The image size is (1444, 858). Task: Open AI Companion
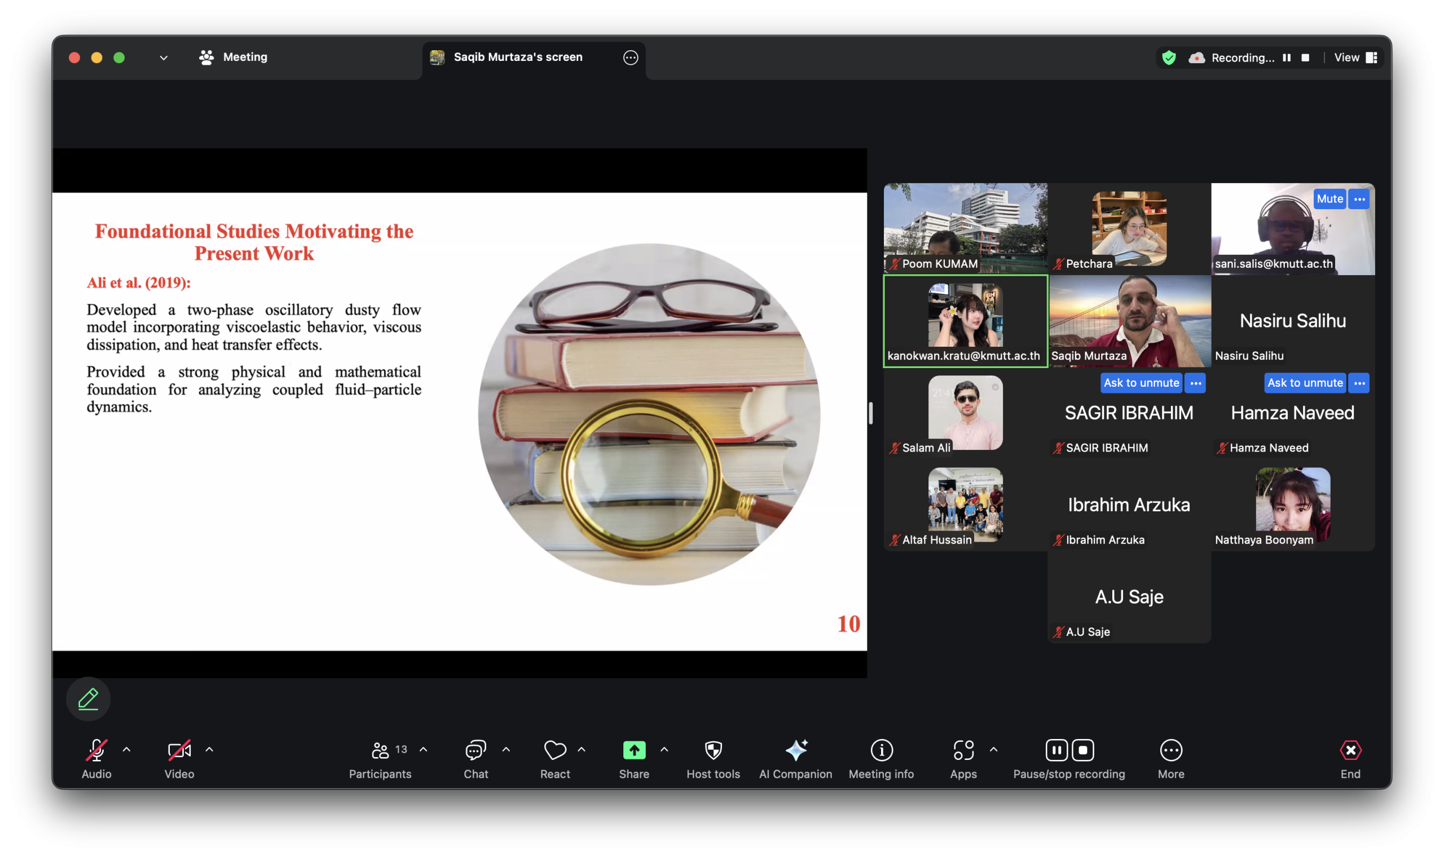pos(795,750)
